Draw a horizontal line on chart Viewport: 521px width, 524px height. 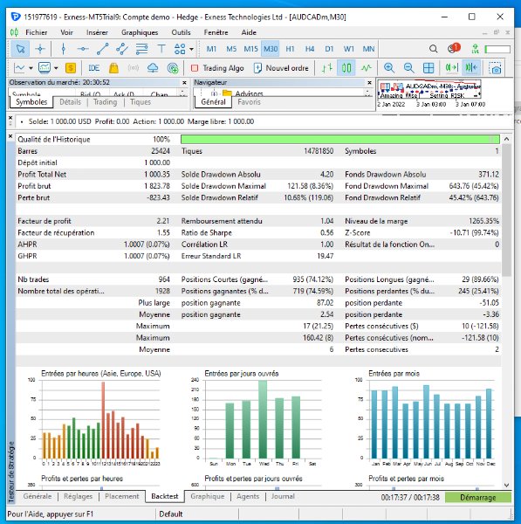[83, 49]
